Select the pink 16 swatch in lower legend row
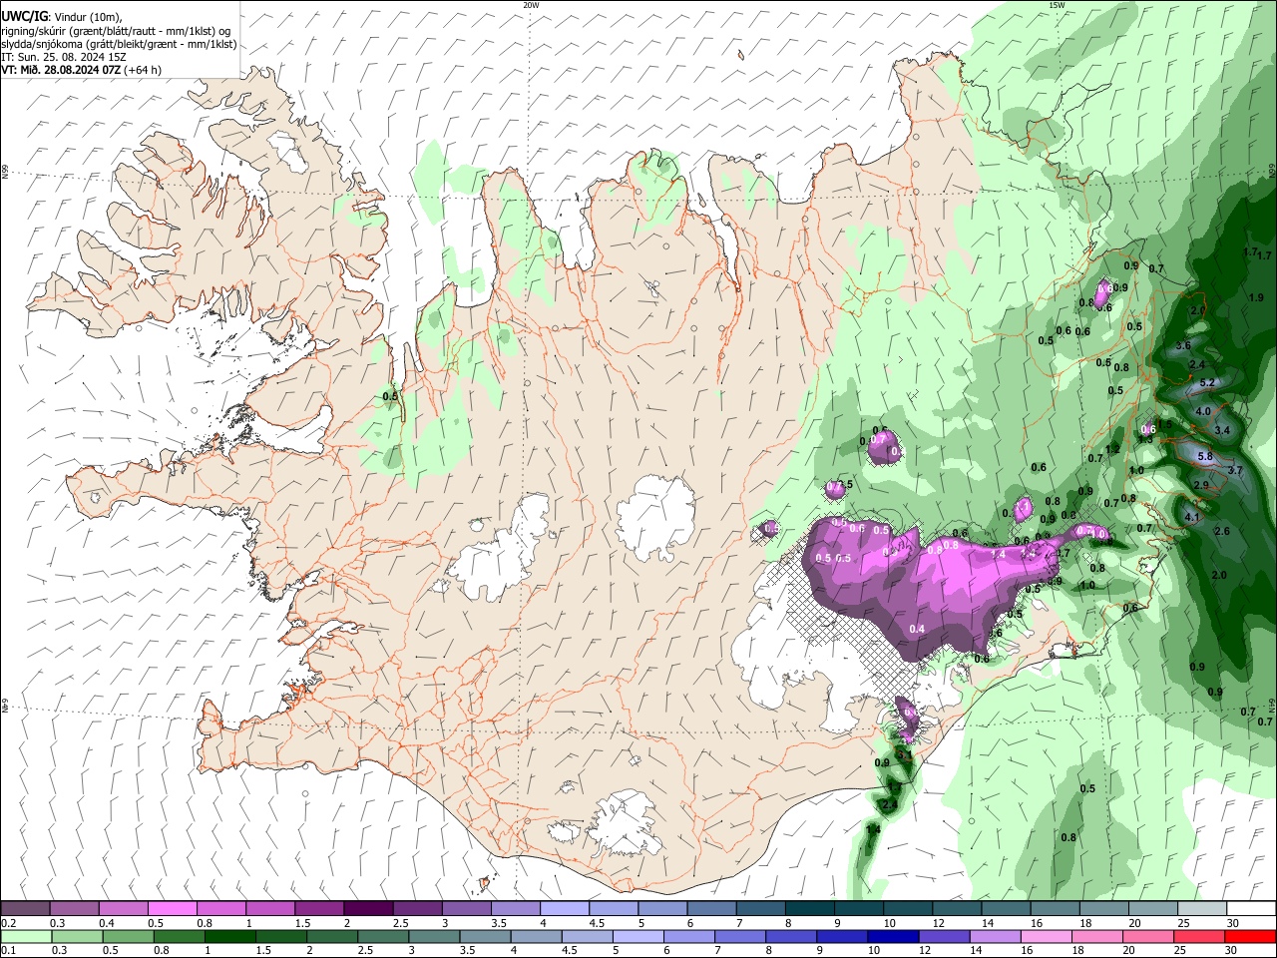 1046,936
